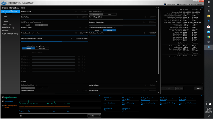Open App-Profile Pairing section

click(10, 34)
